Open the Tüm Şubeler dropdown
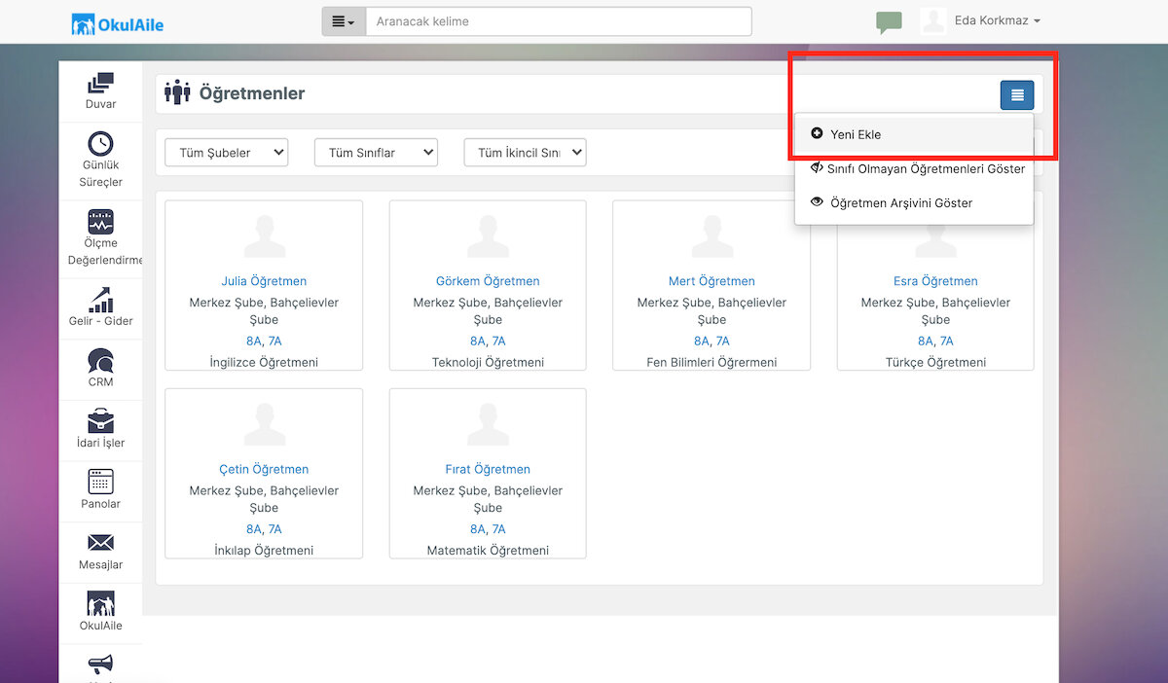1168x683 pixels. [x=227, y=153]
